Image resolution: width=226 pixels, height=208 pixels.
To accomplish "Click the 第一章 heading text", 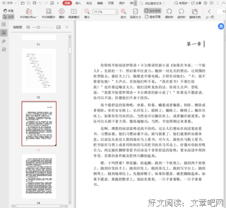I will [194, 44].
